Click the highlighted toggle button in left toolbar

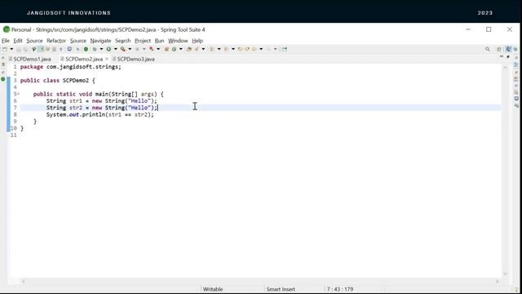[x=41, y=49]
